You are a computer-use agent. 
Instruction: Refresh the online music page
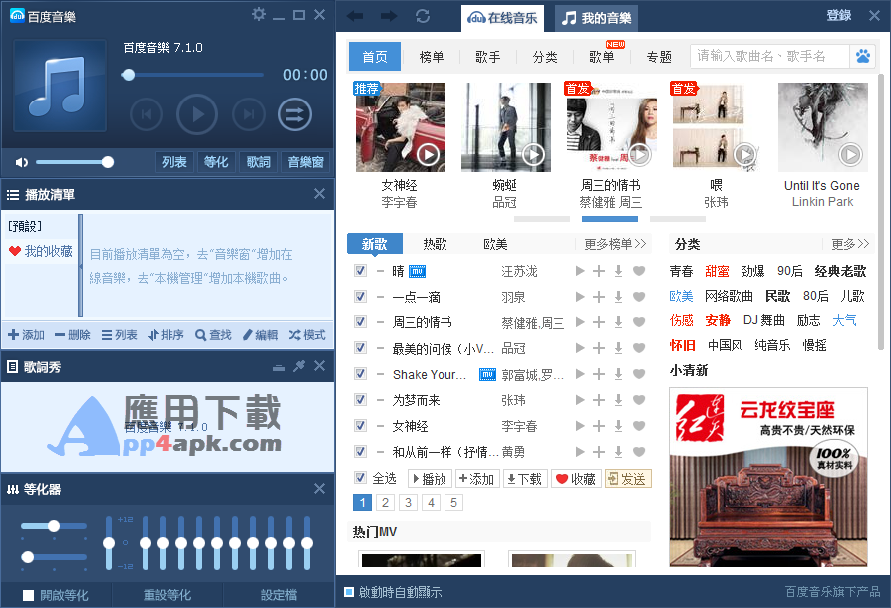coord(423,16)
